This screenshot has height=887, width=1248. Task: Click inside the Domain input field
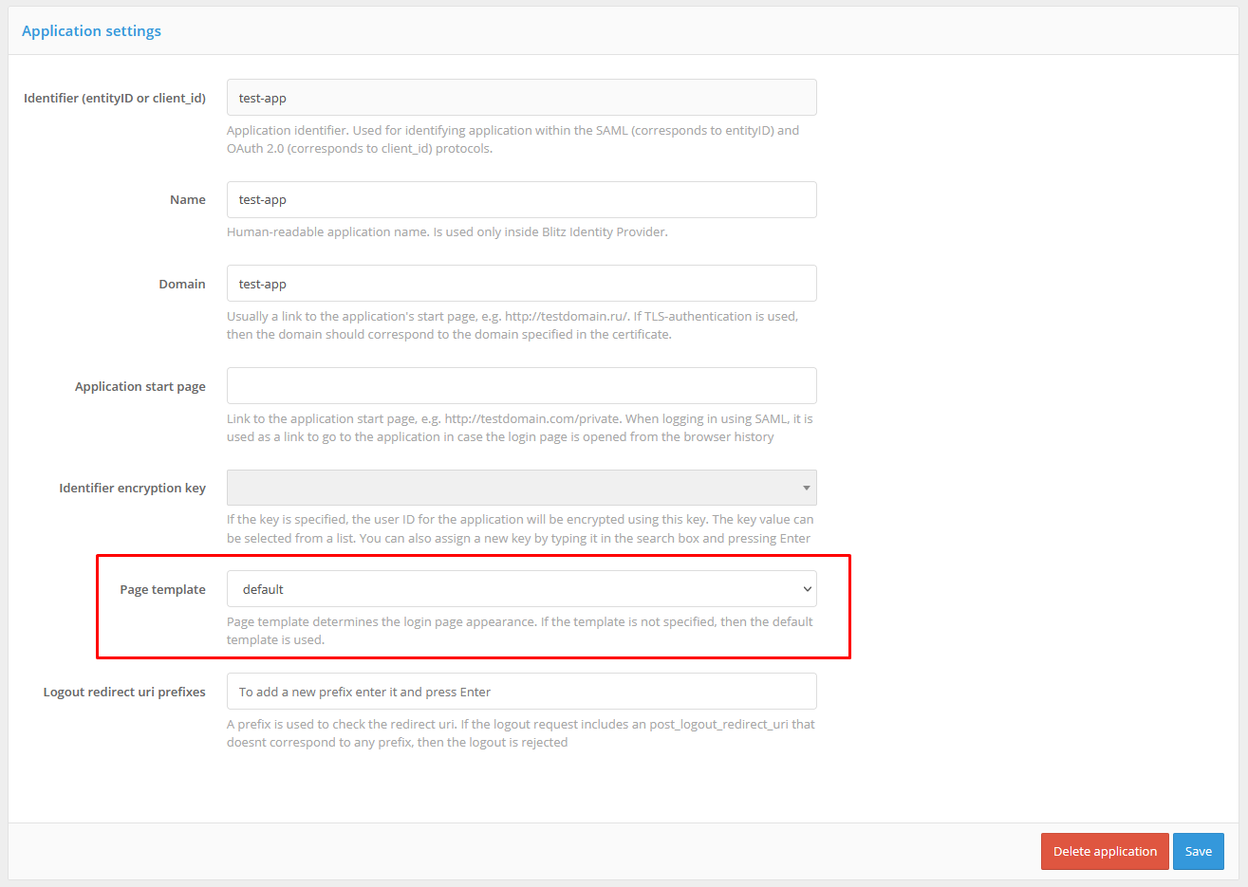click(521, 284)
